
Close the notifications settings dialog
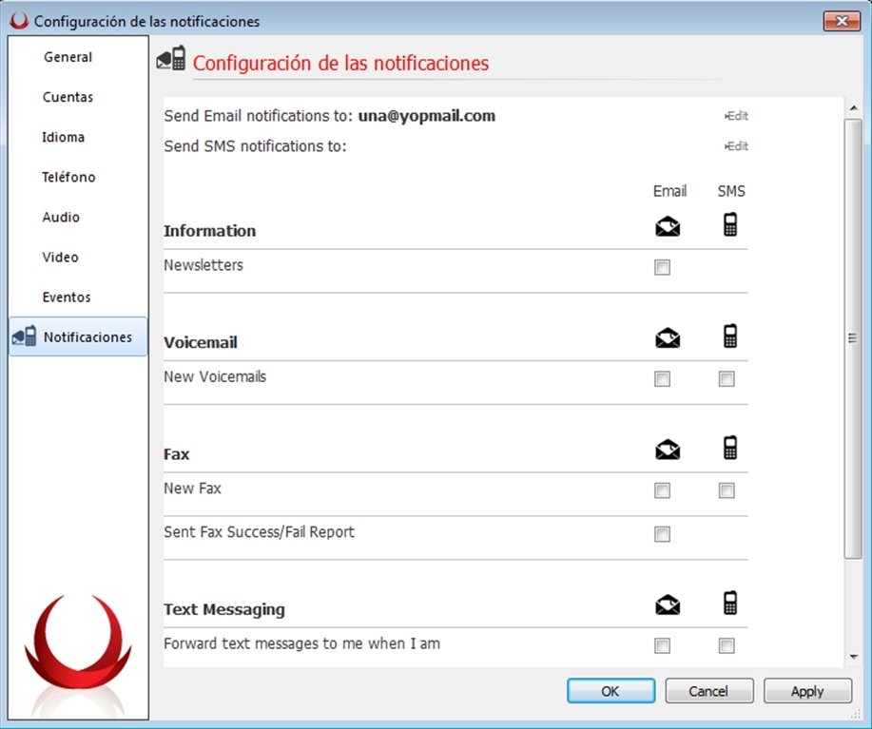842,21
